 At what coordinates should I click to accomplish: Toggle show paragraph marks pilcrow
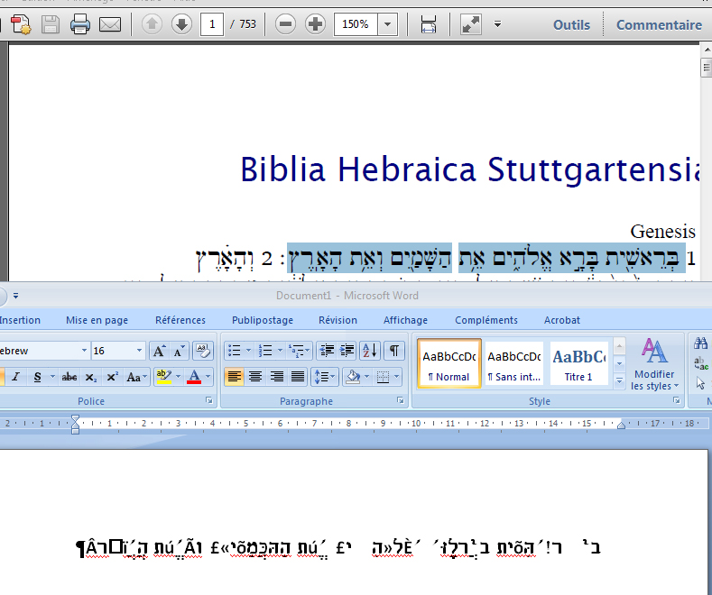394,351
